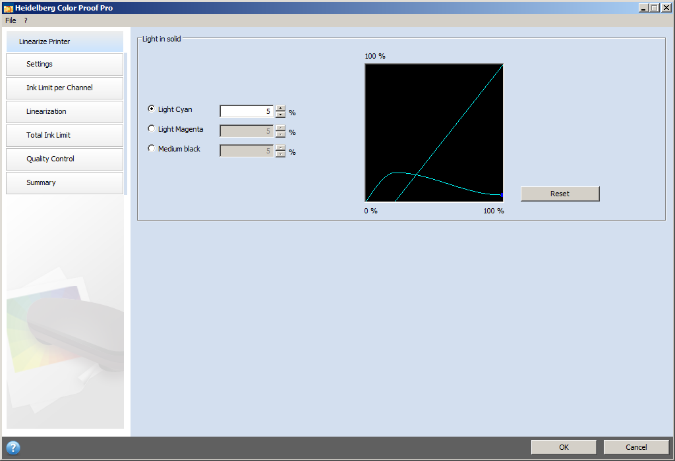Click Medium black spinner down arrow

pos(280,154)
